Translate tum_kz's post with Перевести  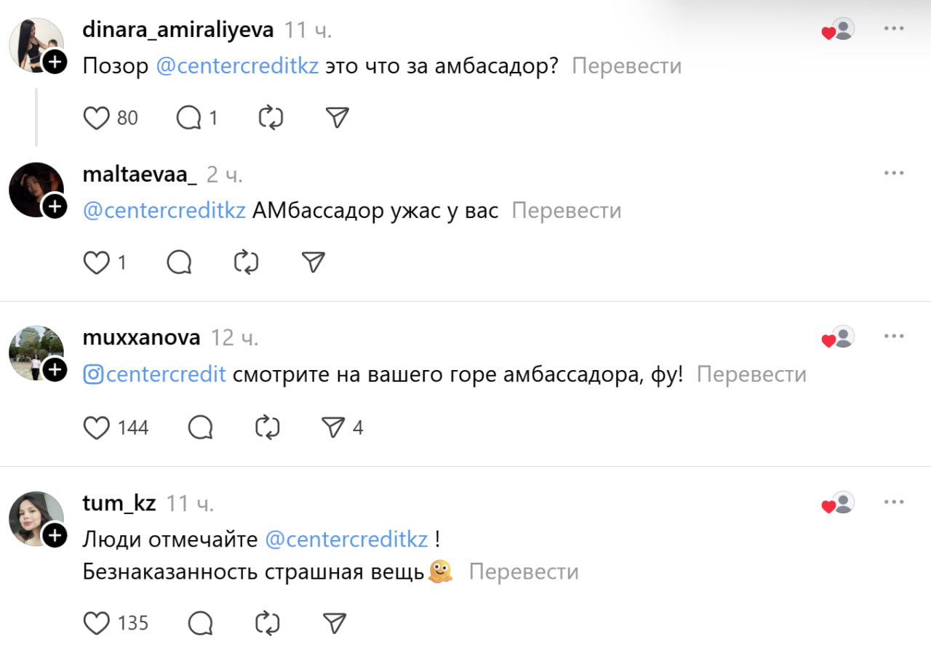click(x=524, y=572)
